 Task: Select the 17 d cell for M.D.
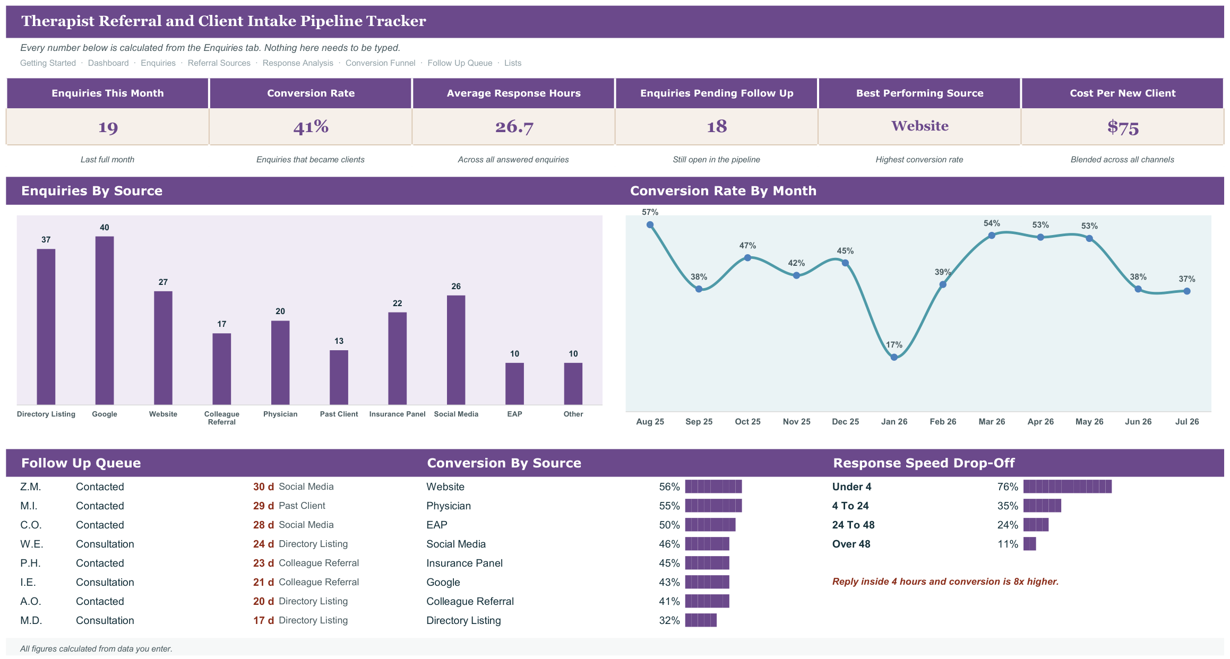263,621
